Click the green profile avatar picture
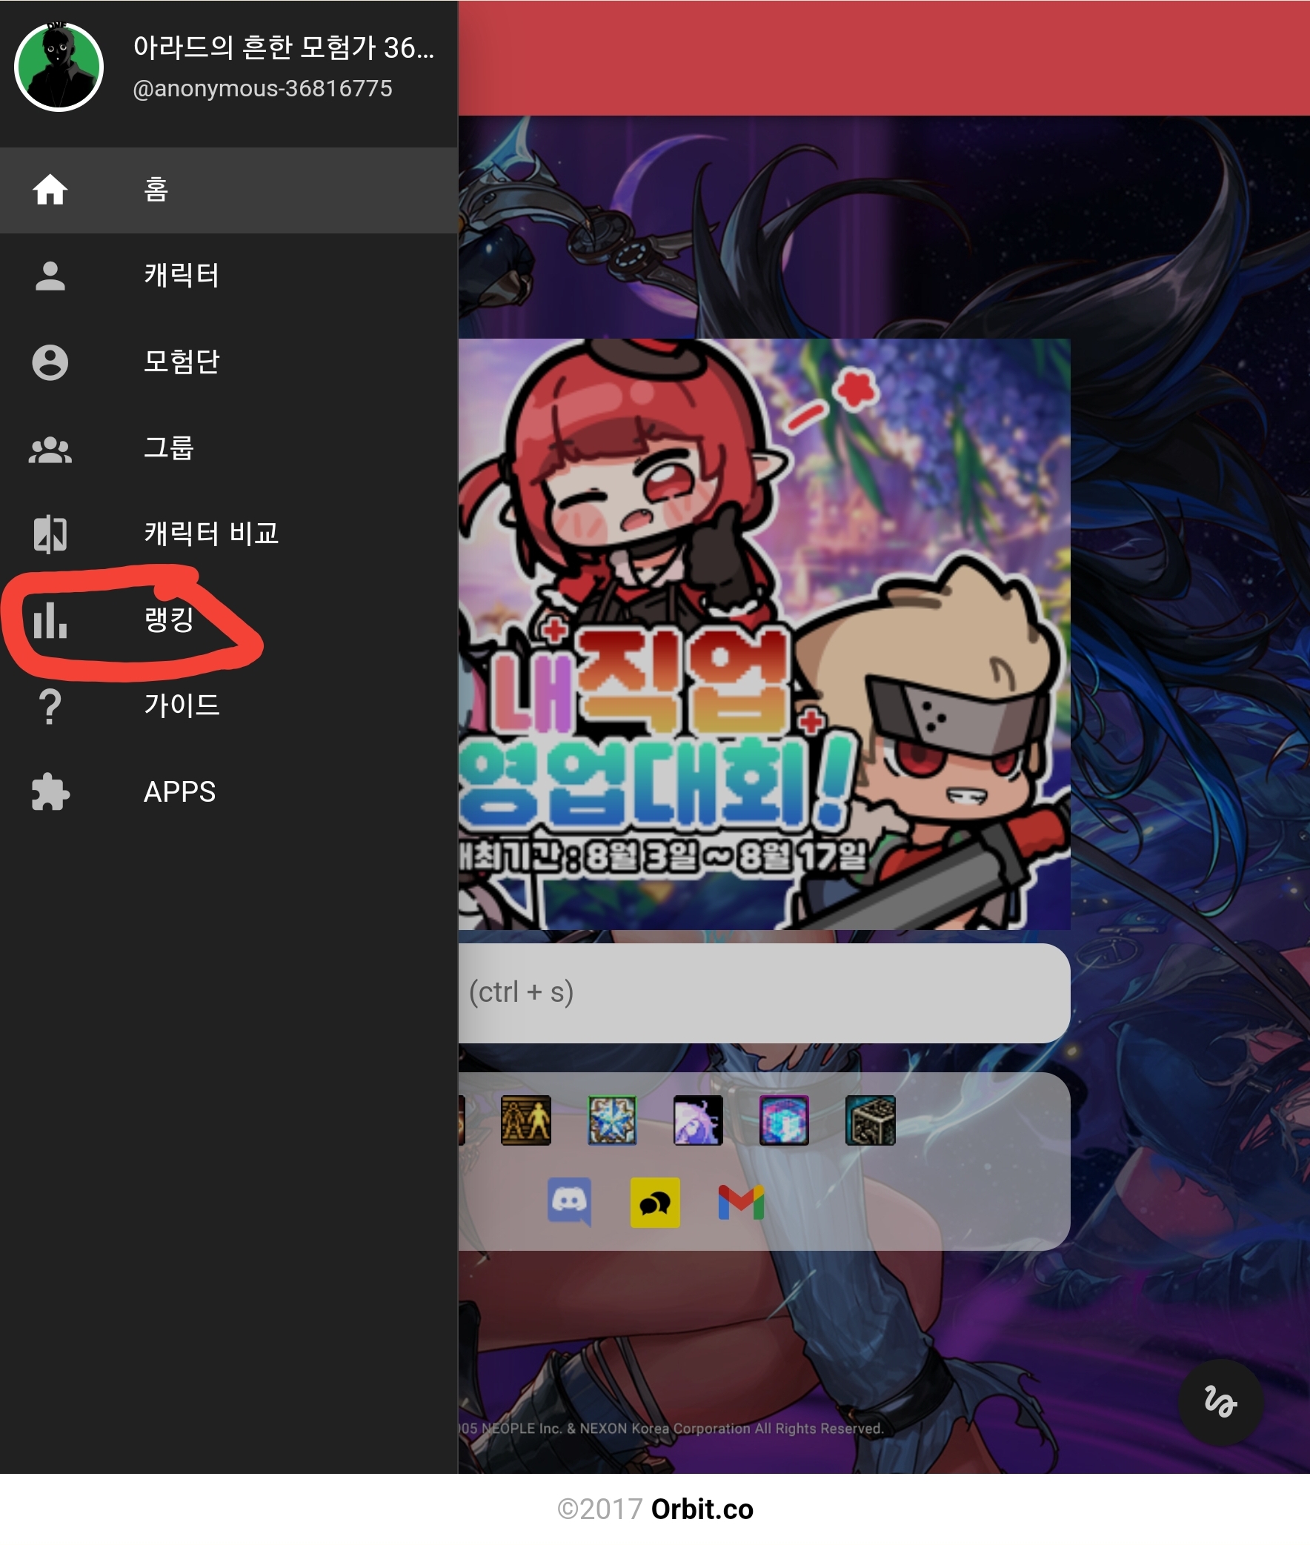 [x=59, y=67]
